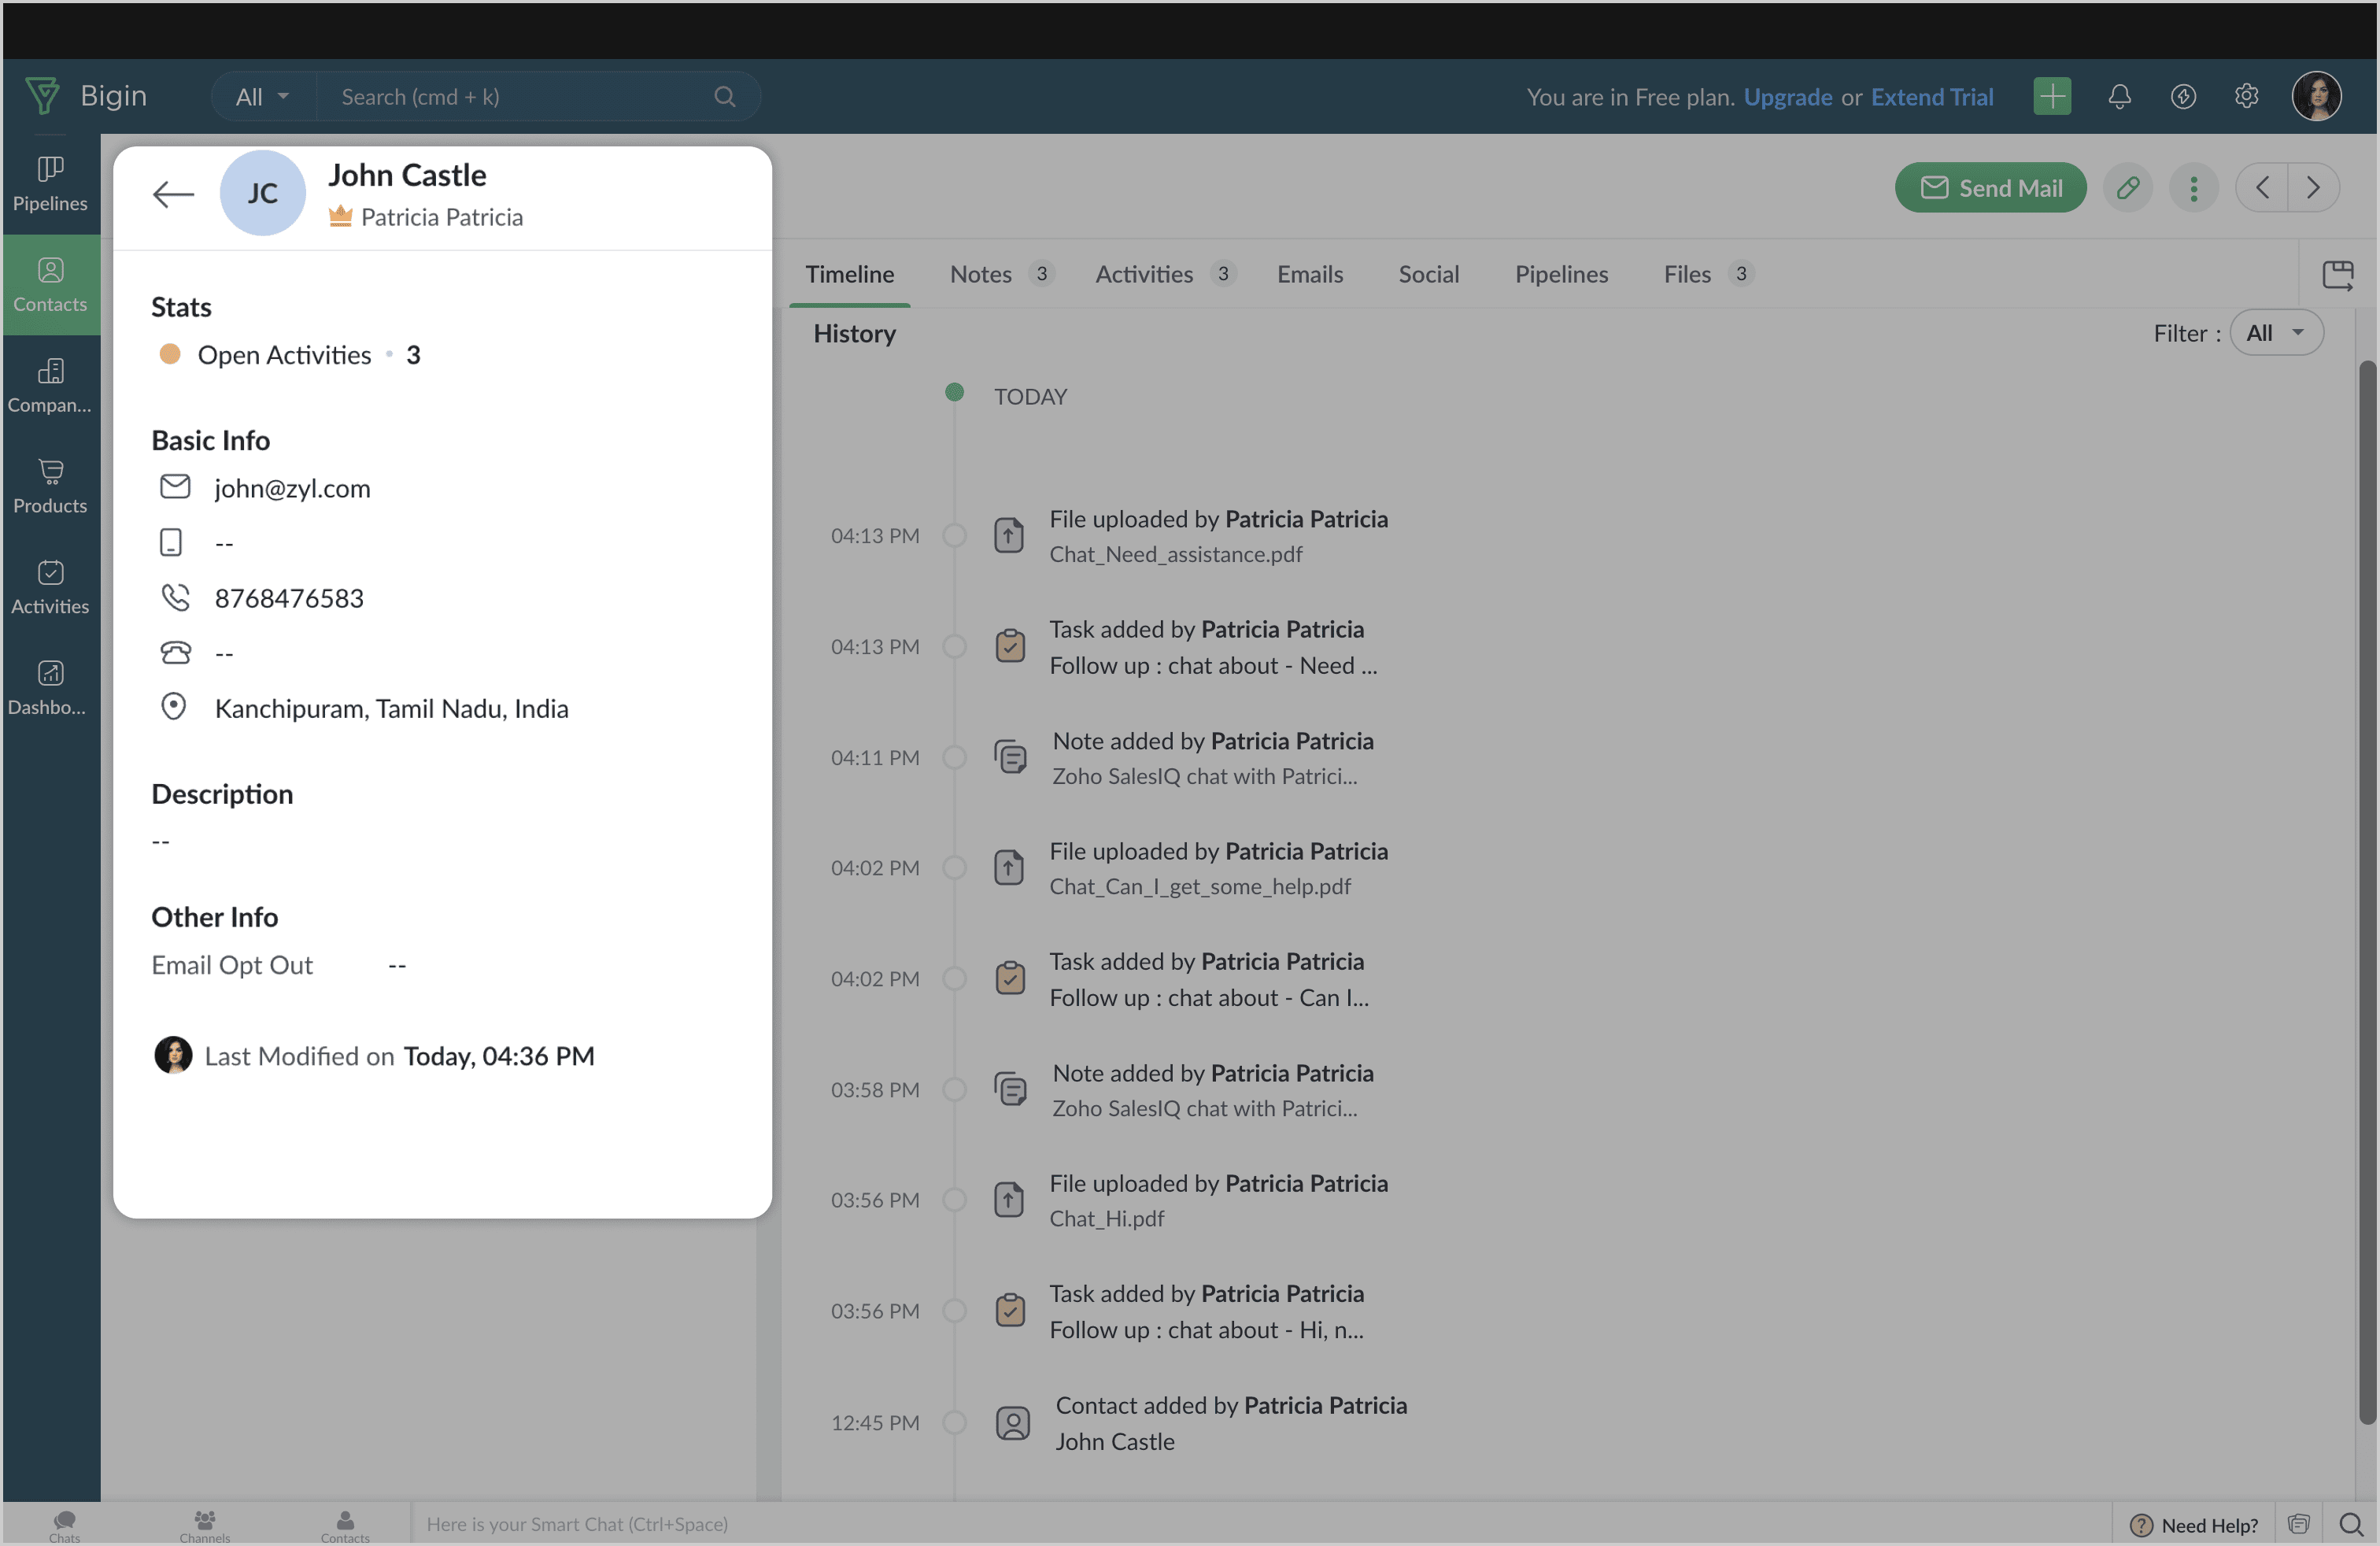2380x1546 pixels.
Task: Open the Products sidebar module
Action: [x=50, y=487]
